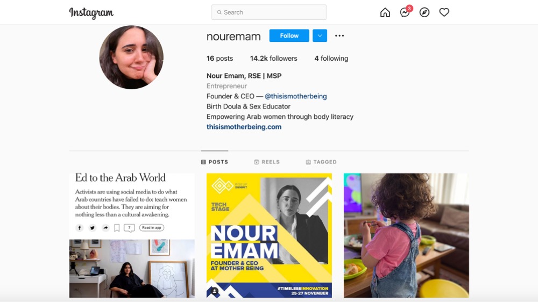The width and height of the screenshot is (538, 302).
Task: Go to the Instagram home icon
Action: (x=385, y=12)
